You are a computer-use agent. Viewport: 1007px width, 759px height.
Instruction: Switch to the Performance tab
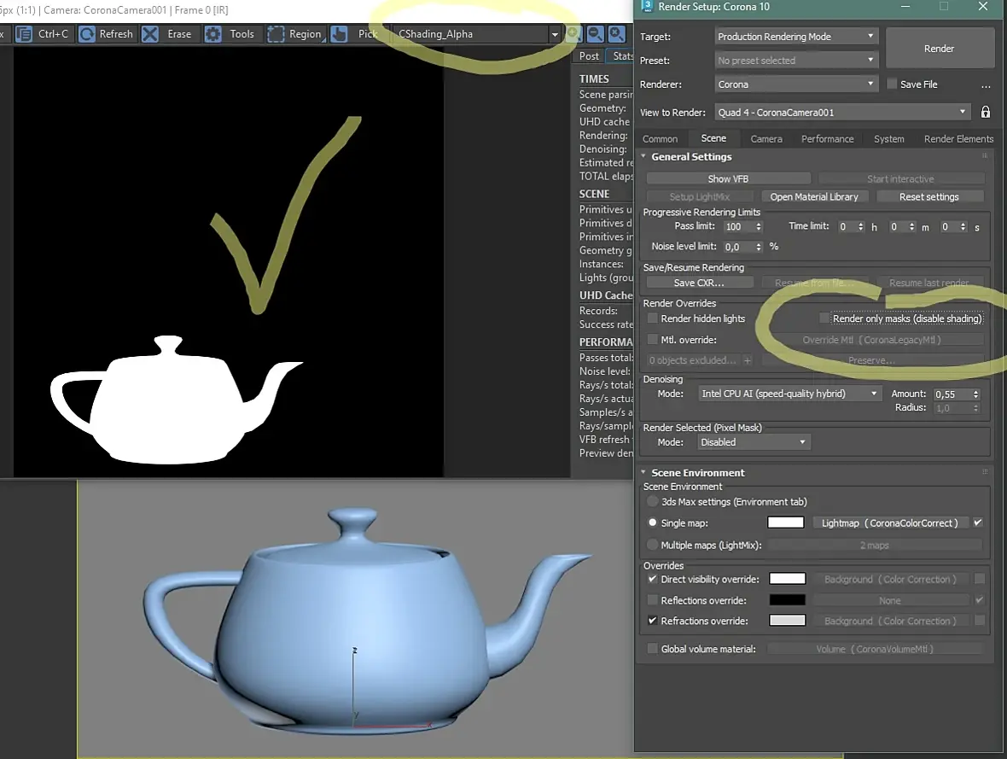(x=827, y=138)
